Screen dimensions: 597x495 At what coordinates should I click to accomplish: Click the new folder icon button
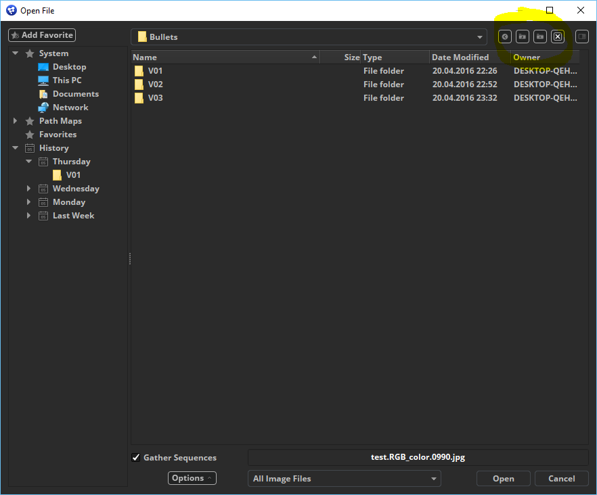tap(540, 37)
